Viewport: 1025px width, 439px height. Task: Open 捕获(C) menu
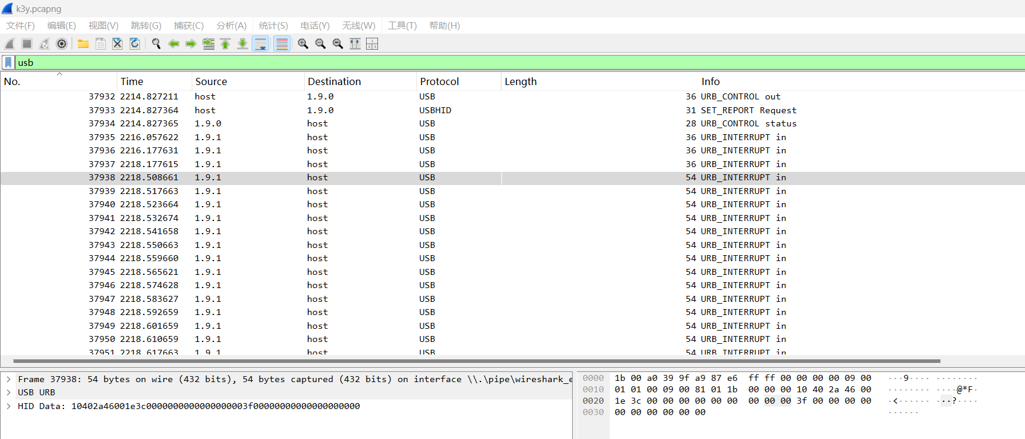pos(189,26)
